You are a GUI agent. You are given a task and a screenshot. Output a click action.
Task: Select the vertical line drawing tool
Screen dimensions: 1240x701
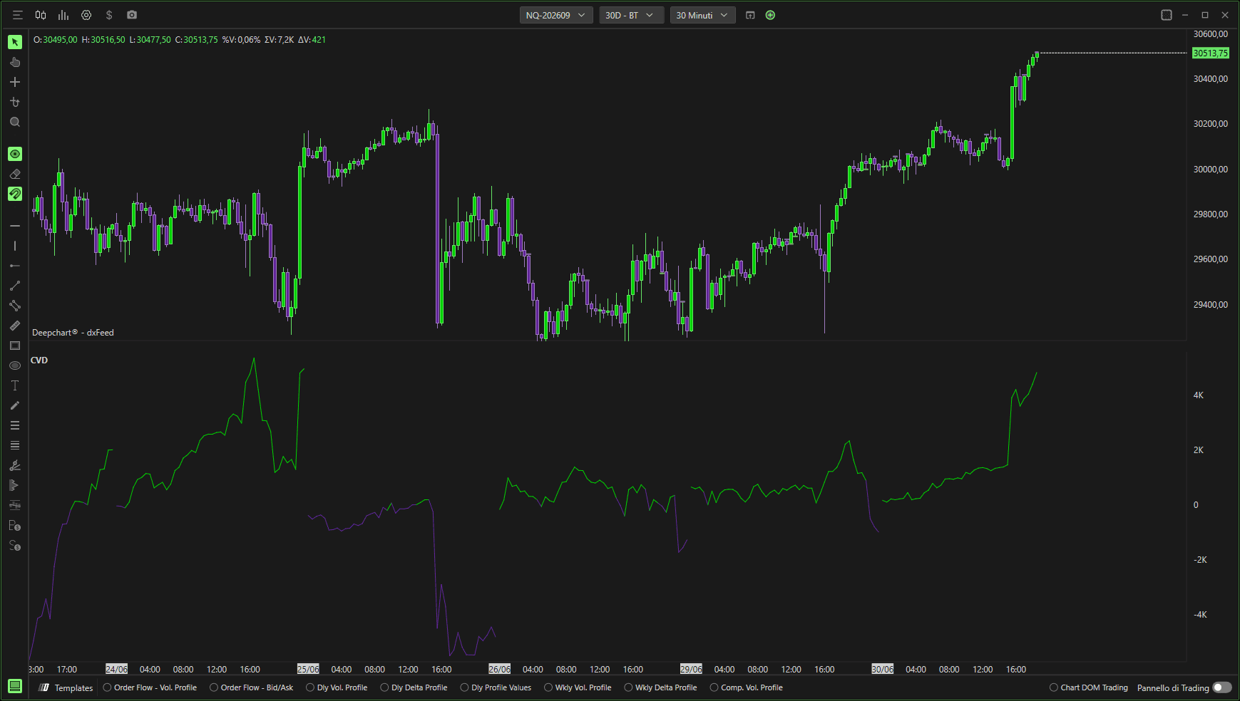15,246
